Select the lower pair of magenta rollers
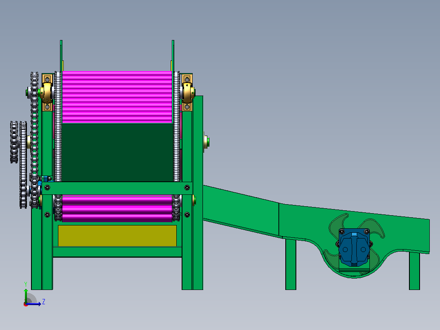The height and width of the screenshot is (330, 440). click(117, 209)
